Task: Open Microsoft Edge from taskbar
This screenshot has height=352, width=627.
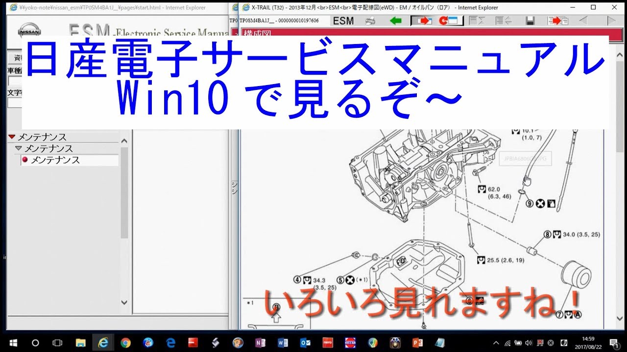Action: point(170,342)
